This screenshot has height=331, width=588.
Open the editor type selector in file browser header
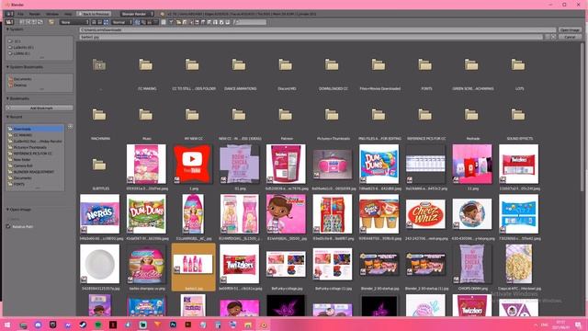point(9,22)
